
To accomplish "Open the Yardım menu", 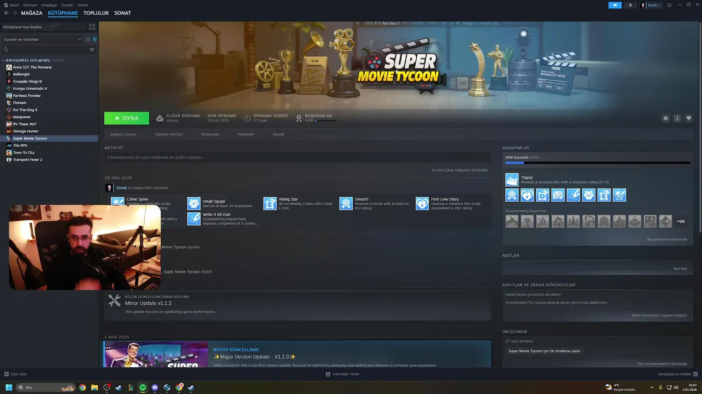I will coord(83,5).
